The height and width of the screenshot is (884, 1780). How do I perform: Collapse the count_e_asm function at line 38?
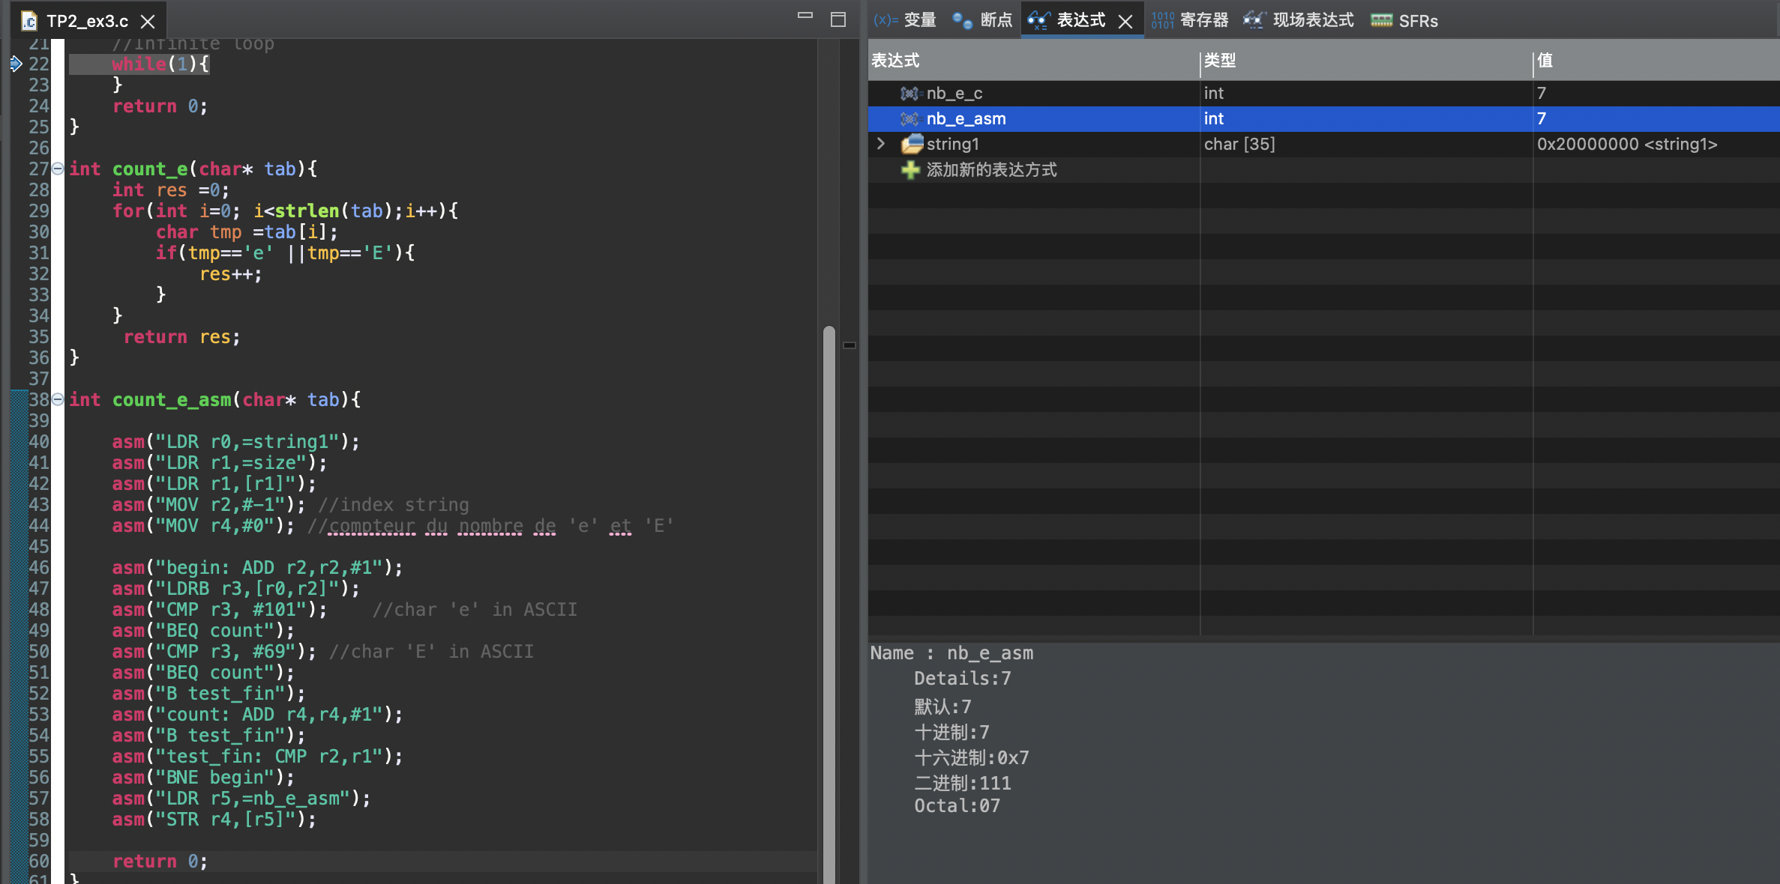point(58,400)
